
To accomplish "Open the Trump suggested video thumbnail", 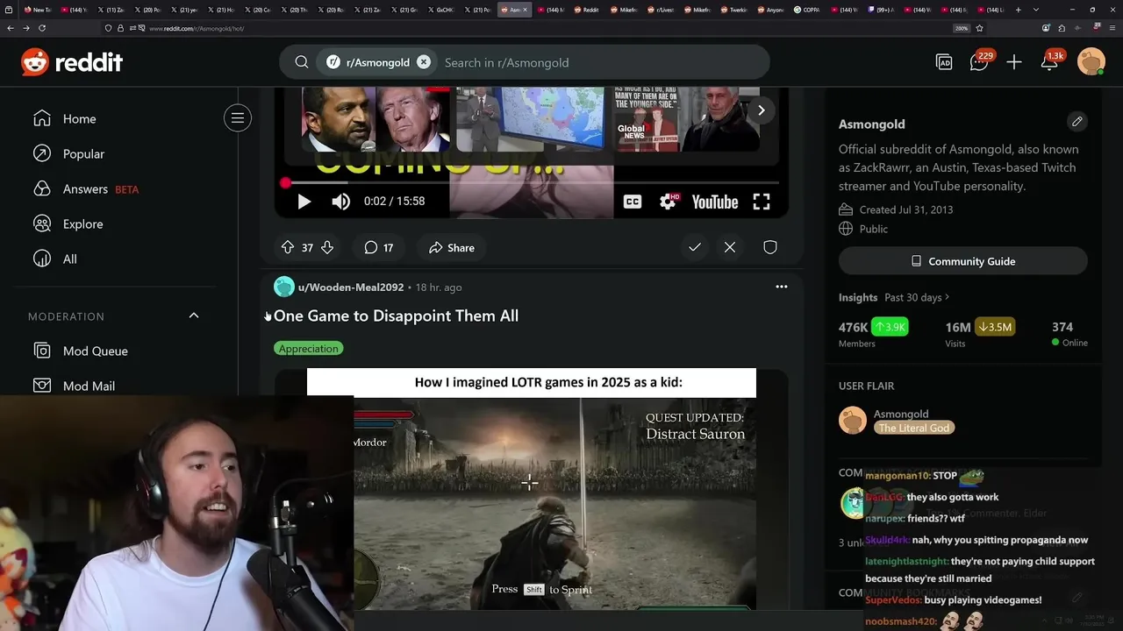I will tap(376, 118).
